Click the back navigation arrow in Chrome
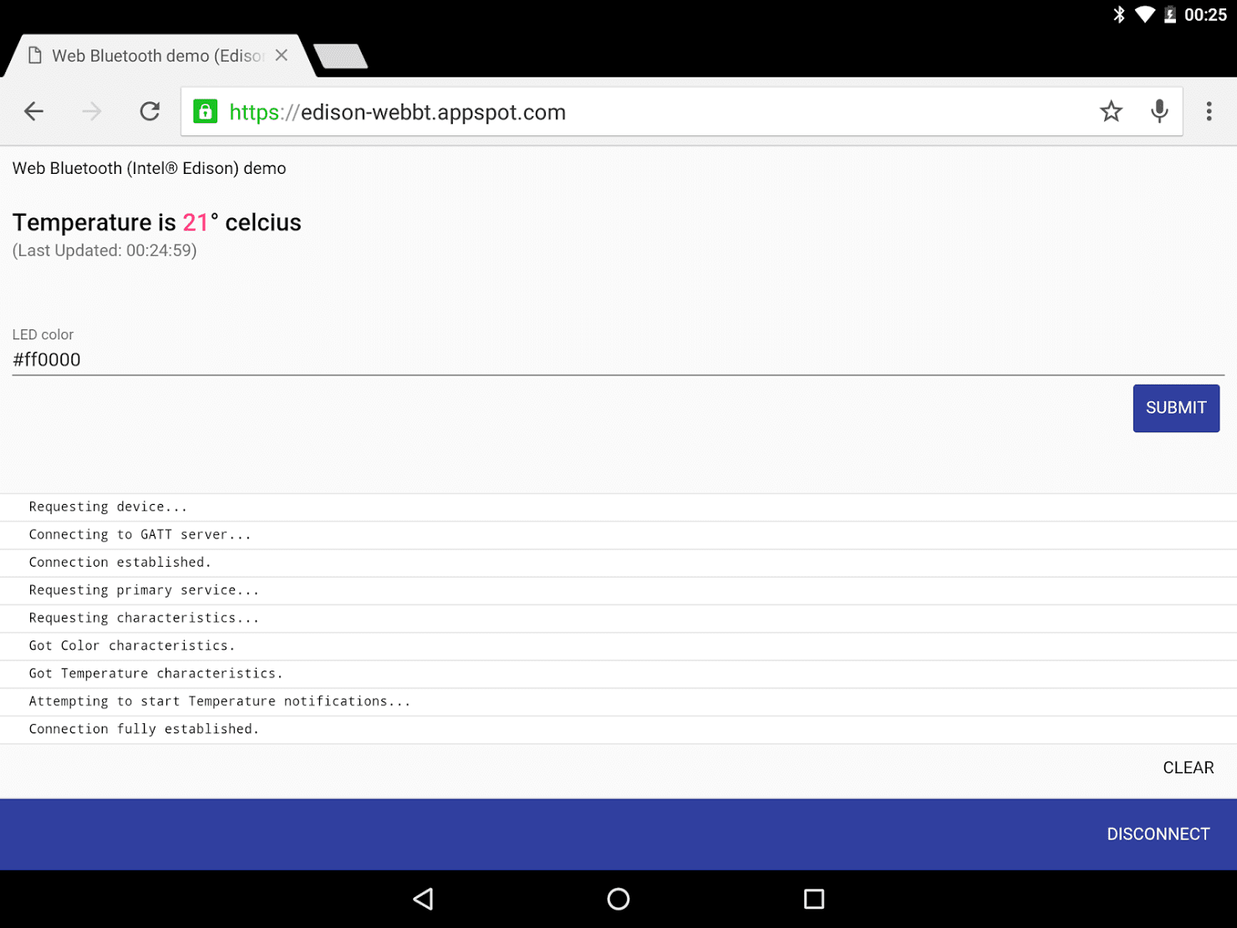Viewport: 1237px width, 928px height. pos(33,110)
